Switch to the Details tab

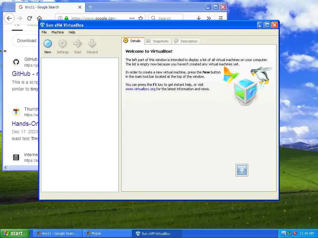click(133, 41)
